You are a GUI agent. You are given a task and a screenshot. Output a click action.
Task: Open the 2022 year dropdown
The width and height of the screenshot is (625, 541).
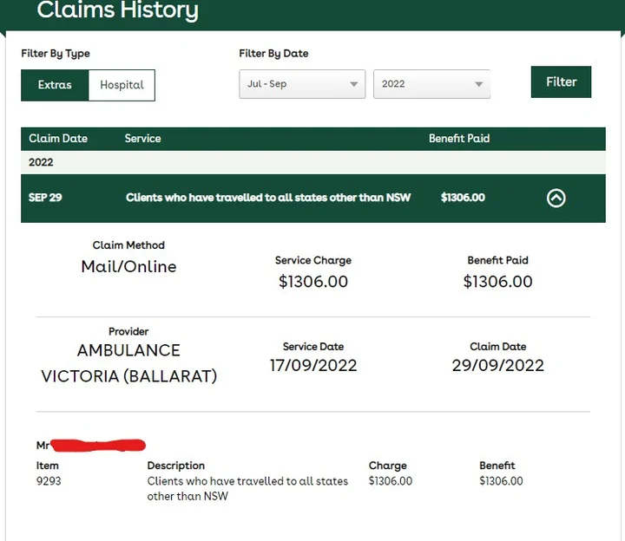(431, 84)
